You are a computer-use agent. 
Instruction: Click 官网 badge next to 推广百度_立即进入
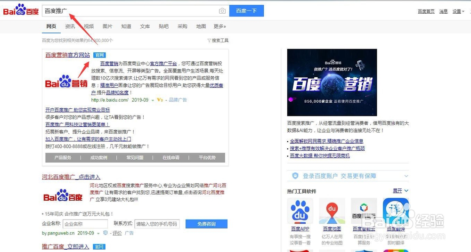(x=99, y=247)
